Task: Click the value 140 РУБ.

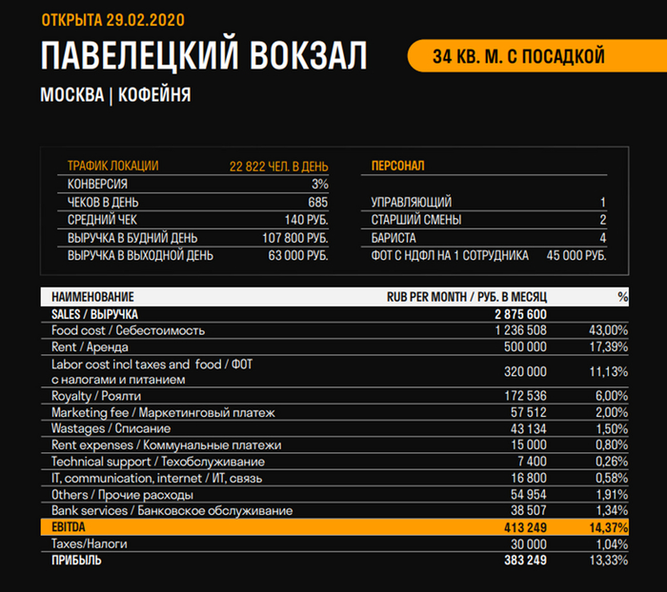Action: pos(306,220)
